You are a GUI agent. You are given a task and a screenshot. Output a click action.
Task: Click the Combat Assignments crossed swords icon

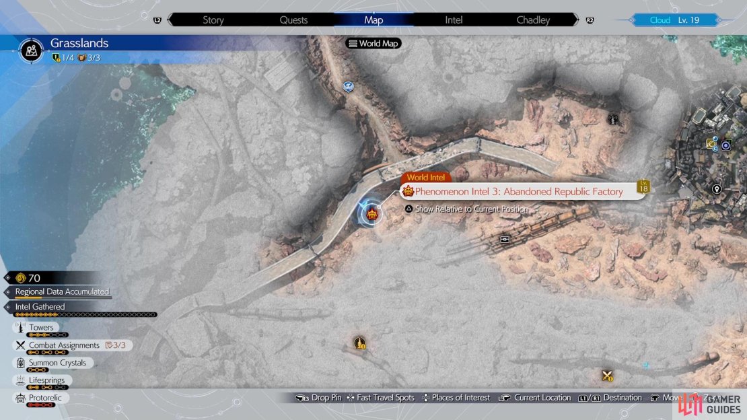tap(20, 345)
